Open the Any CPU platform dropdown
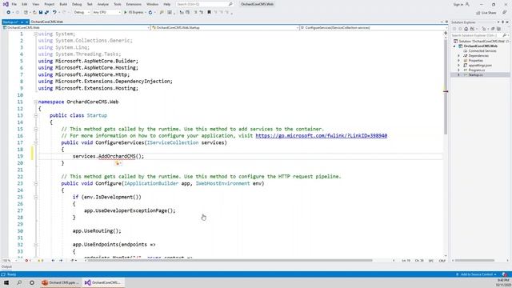512x288 pixels. (106, 13)
